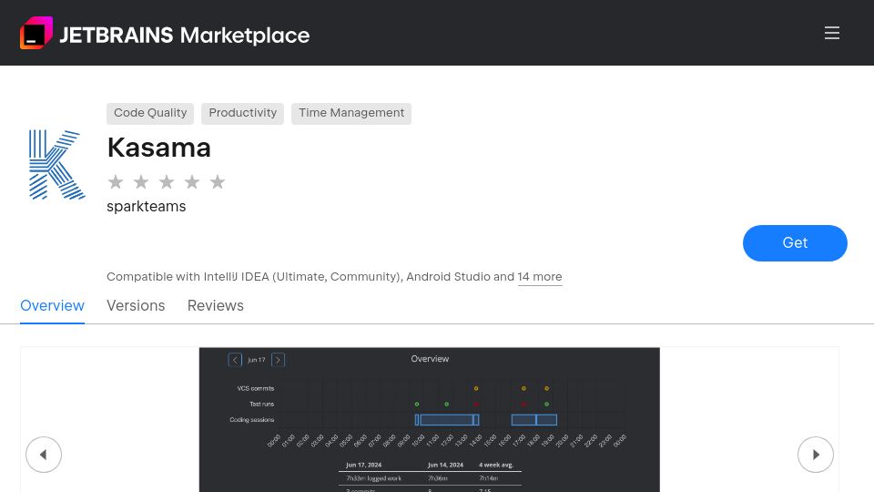Image resolution: width=874 pixels, height=492 pixels.
Task: Click the JetBrains logo icon
Action: click(x=36, y=33)
